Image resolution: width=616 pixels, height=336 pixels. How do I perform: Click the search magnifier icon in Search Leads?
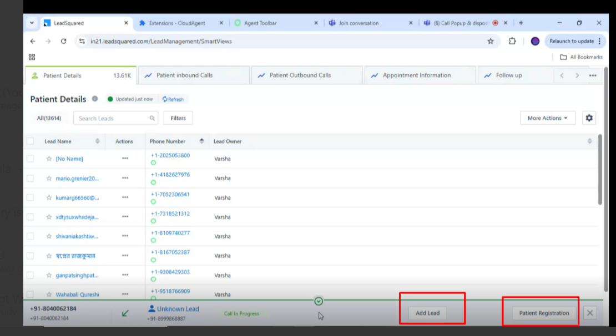pos(152,118)
